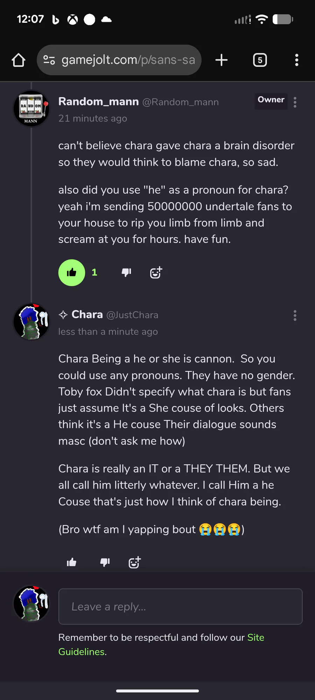Tap the browser home icon
Viewport: 315px width, 700px height.
coord(19,60)
